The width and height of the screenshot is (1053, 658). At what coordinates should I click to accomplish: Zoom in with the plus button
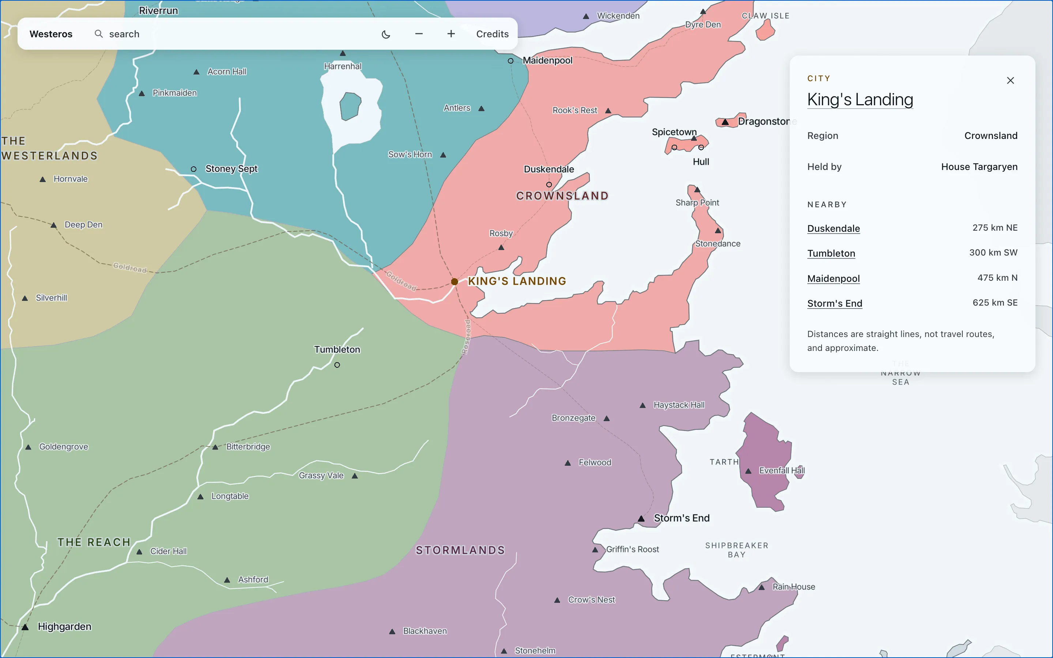pos(451,34)
